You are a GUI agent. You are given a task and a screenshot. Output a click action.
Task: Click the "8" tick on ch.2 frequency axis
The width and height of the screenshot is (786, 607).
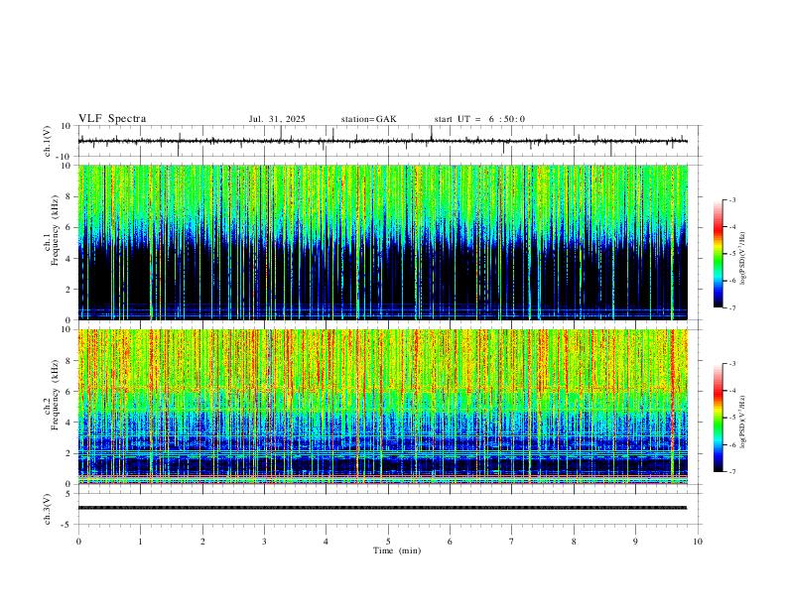[69, 361]
